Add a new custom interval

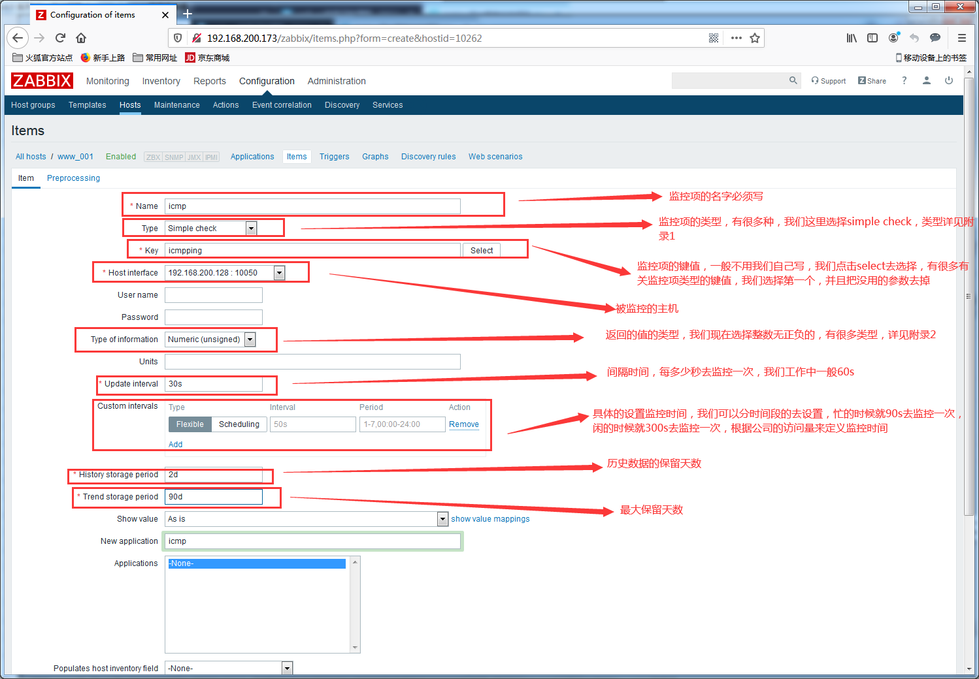point(175,445)
